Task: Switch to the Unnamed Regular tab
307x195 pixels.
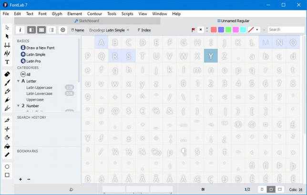Action: (x=234, y=21)
